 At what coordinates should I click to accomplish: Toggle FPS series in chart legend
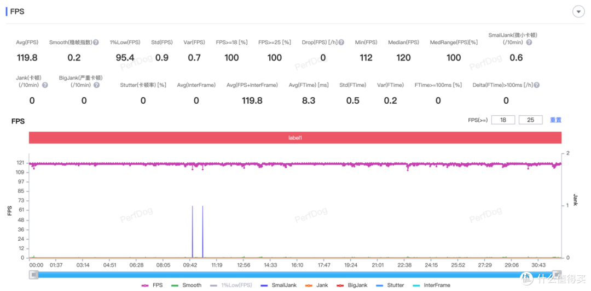(152, 285)
